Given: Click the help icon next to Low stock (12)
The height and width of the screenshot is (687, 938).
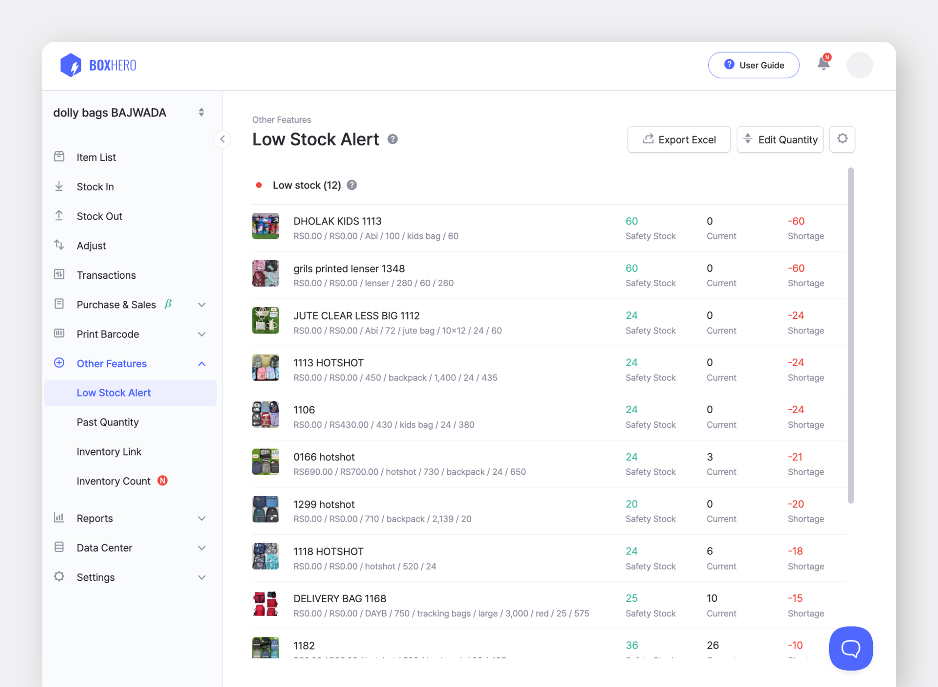Looking at the screenshot, I should coord(352,185).
